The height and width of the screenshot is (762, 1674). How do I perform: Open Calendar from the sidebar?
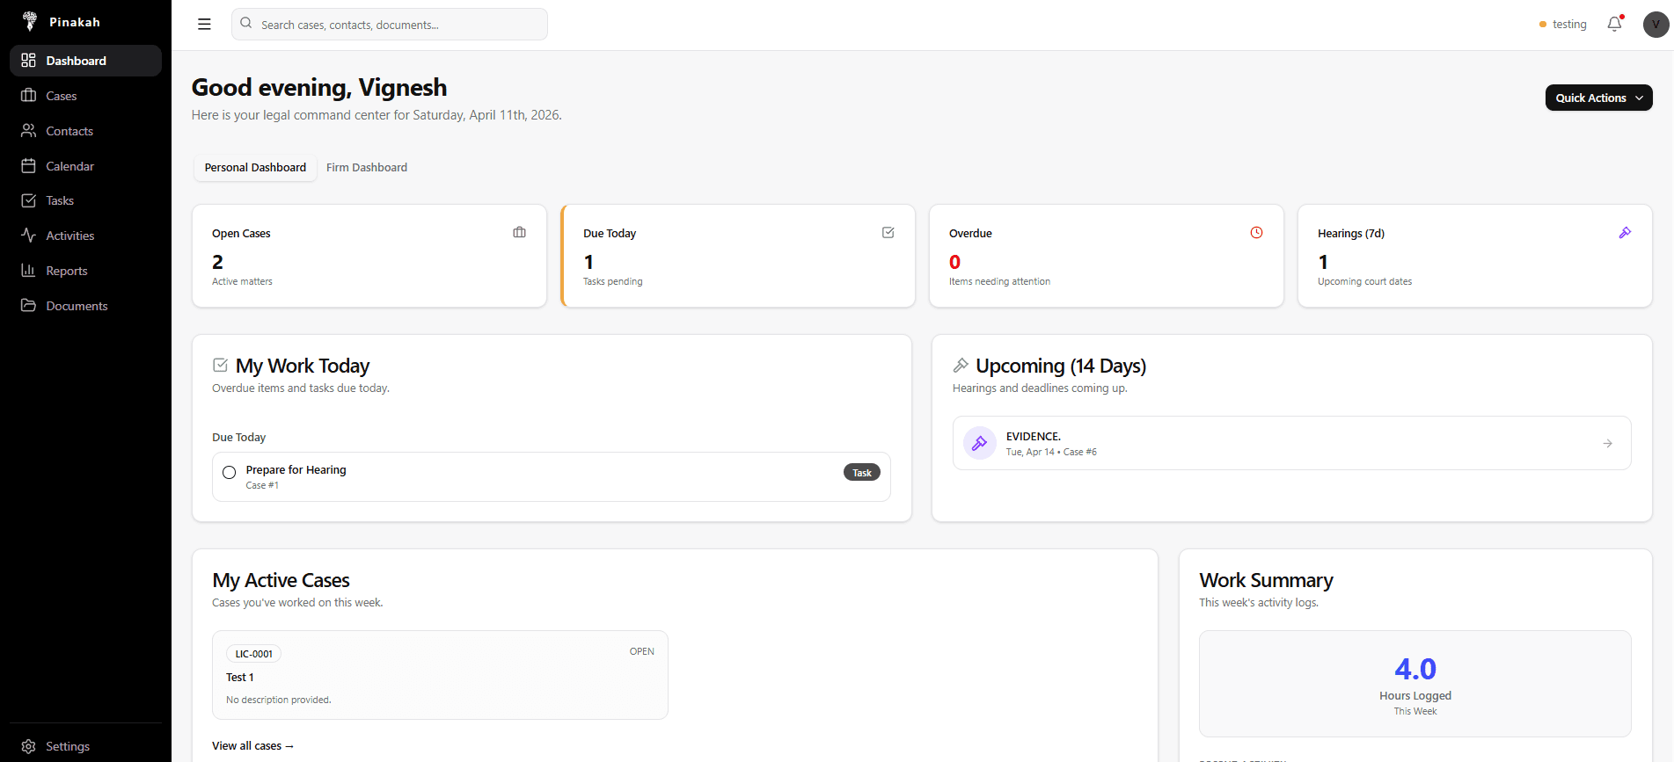click(69, 166)
